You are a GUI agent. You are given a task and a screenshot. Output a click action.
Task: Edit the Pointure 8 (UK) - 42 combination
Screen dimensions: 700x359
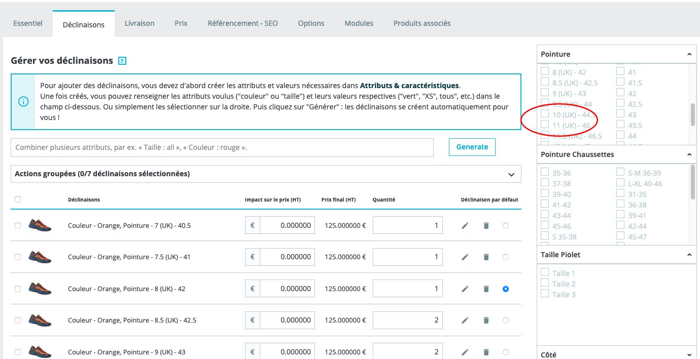coord(465,289)
